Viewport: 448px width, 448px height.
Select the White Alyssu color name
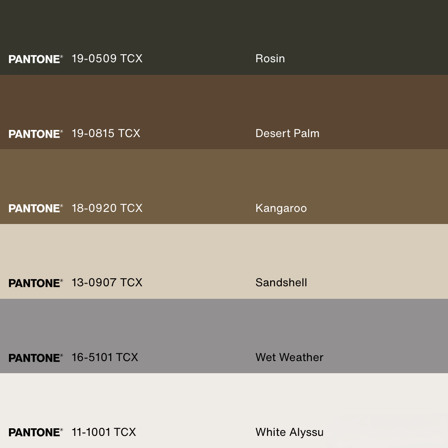(289, 432)
